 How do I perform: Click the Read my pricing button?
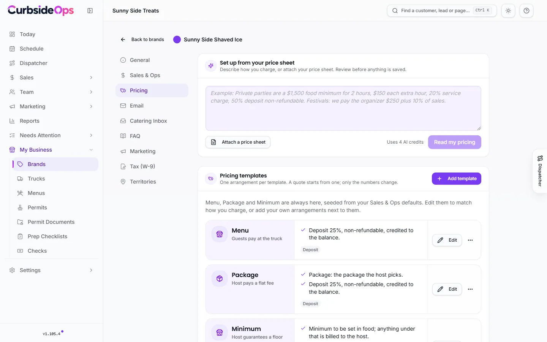pyautogui.click(x=455, y=142)
